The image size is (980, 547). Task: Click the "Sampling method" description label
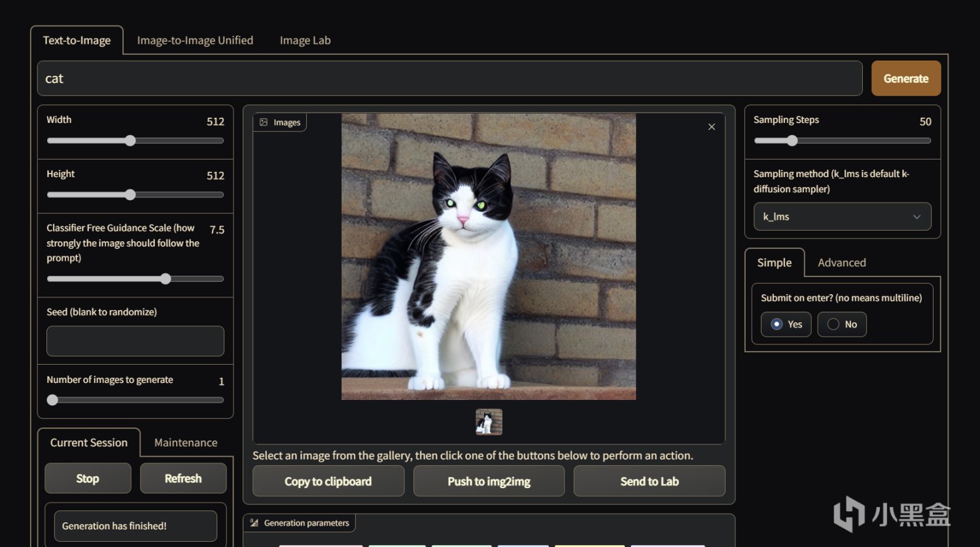(831, 181)
